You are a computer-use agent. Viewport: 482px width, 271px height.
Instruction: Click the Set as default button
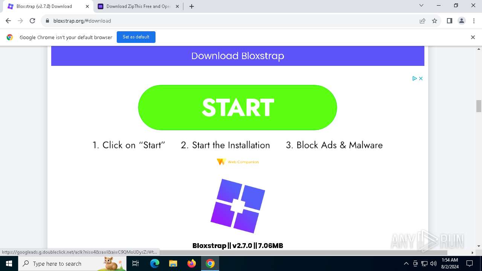tap(136, 37)
